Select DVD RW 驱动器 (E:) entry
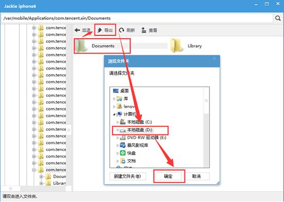This screenshot has width=284, height=202. tap(143, 138)
